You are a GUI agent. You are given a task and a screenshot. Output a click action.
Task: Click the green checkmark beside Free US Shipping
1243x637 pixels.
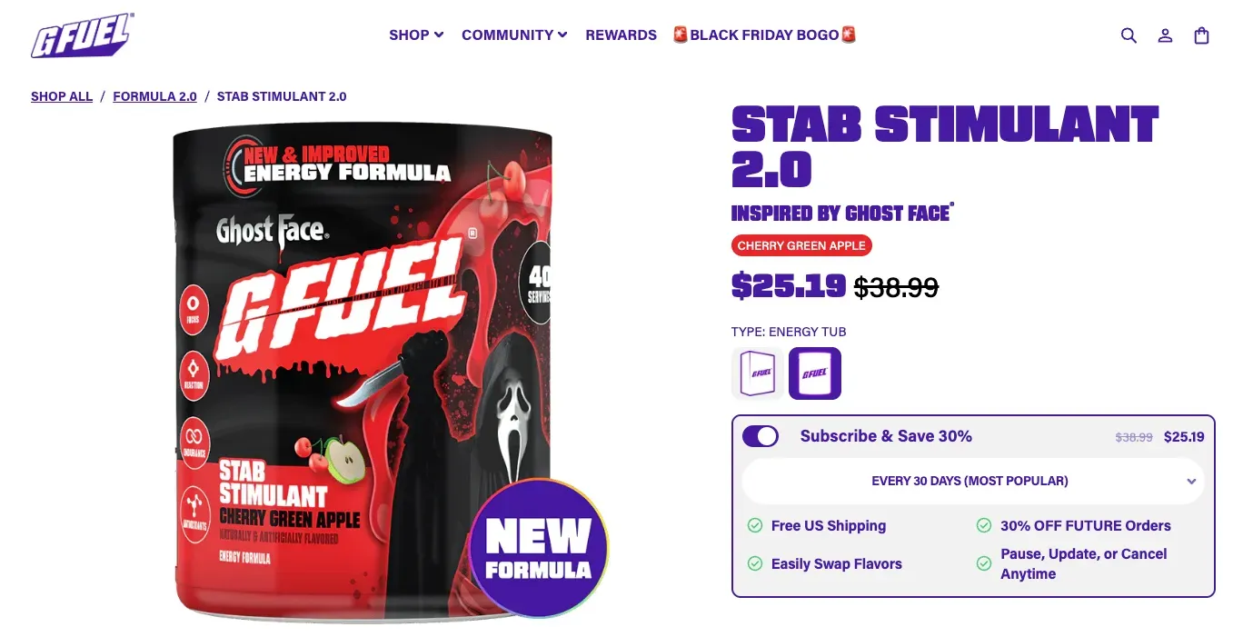click(755, 525)
